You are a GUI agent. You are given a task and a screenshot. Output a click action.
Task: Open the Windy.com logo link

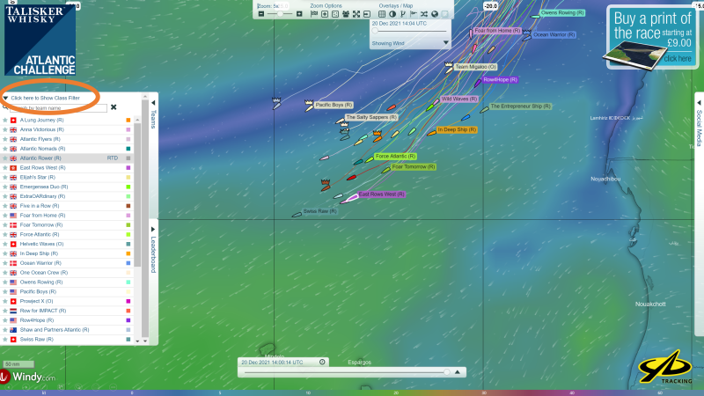tap(28, 377)
